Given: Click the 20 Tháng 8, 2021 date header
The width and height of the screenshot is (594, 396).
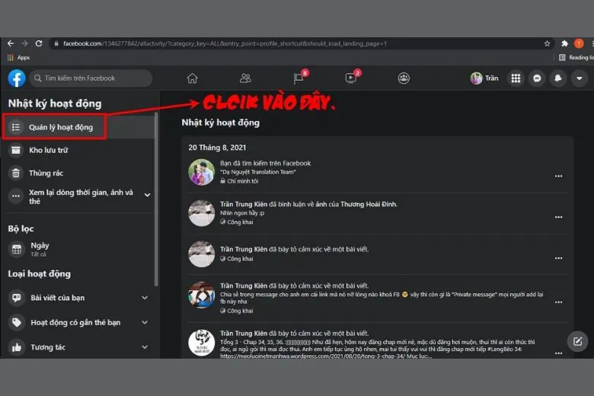Looking at the screenshot, I should point(217,148).
